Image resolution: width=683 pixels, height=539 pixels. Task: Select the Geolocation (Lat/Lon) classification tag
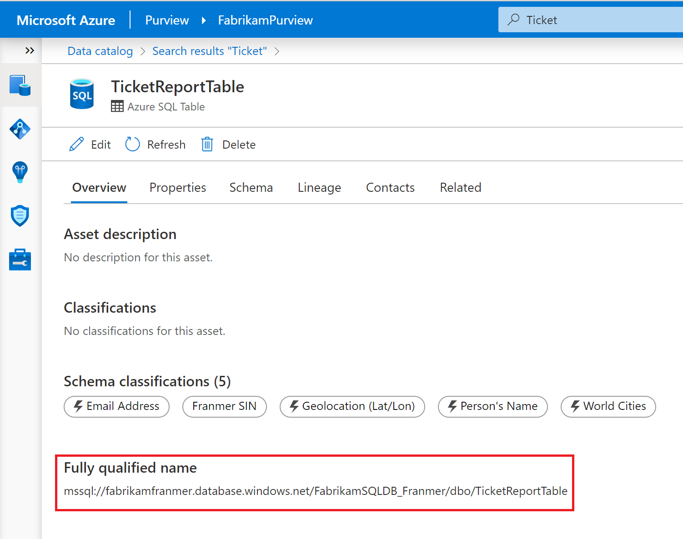tap(352, 406)
